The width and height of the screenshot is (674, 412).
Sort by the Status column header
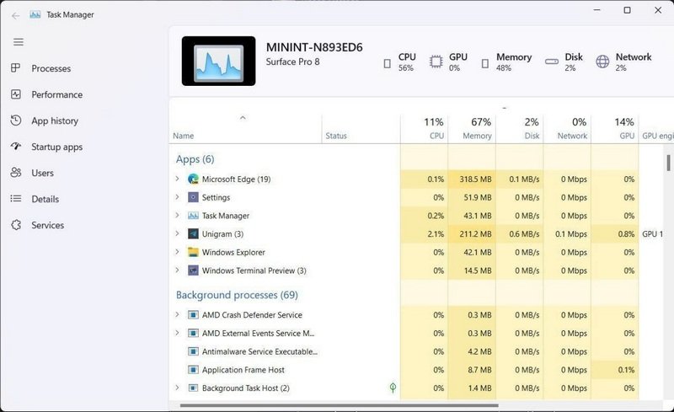pyautogui.click(x=361, y=129)
